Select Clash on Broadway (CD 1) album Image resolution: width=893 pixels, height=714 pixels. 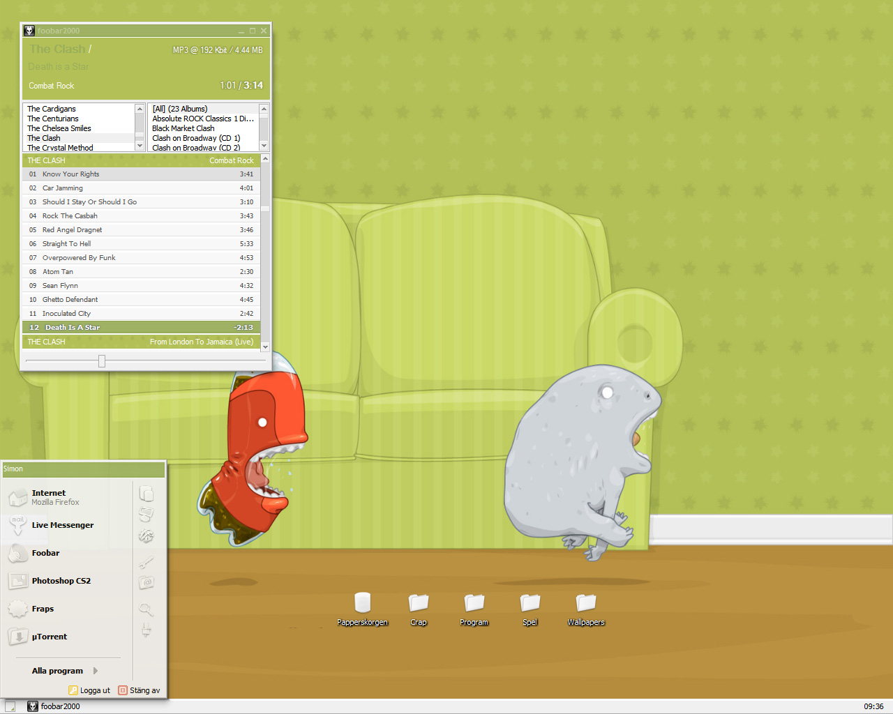pyautogui.click(x=204, y=138)
